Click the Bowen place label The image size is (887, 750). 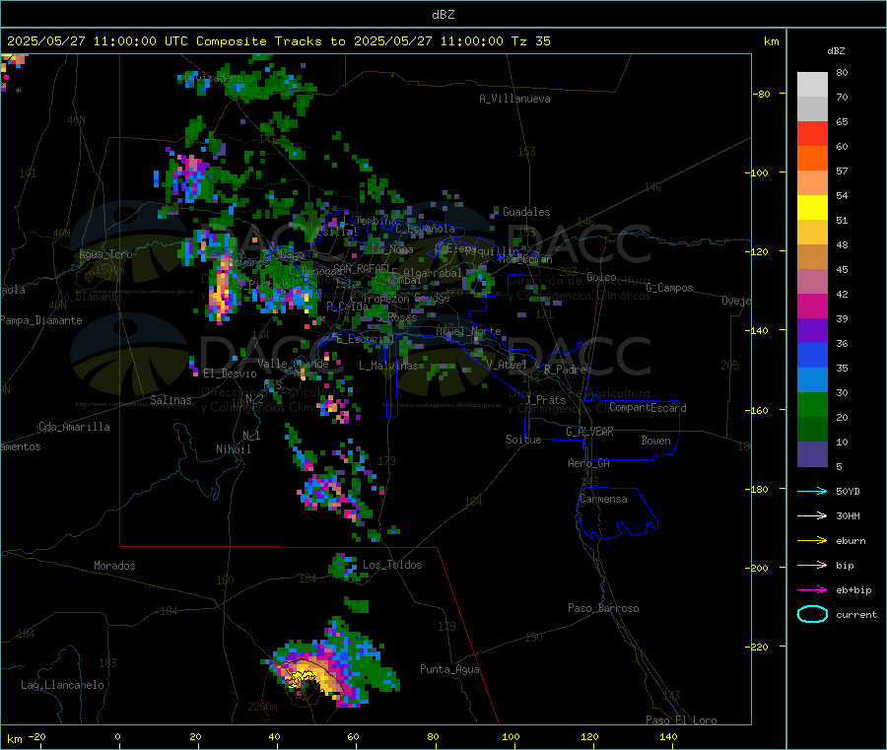click(656, 441)
